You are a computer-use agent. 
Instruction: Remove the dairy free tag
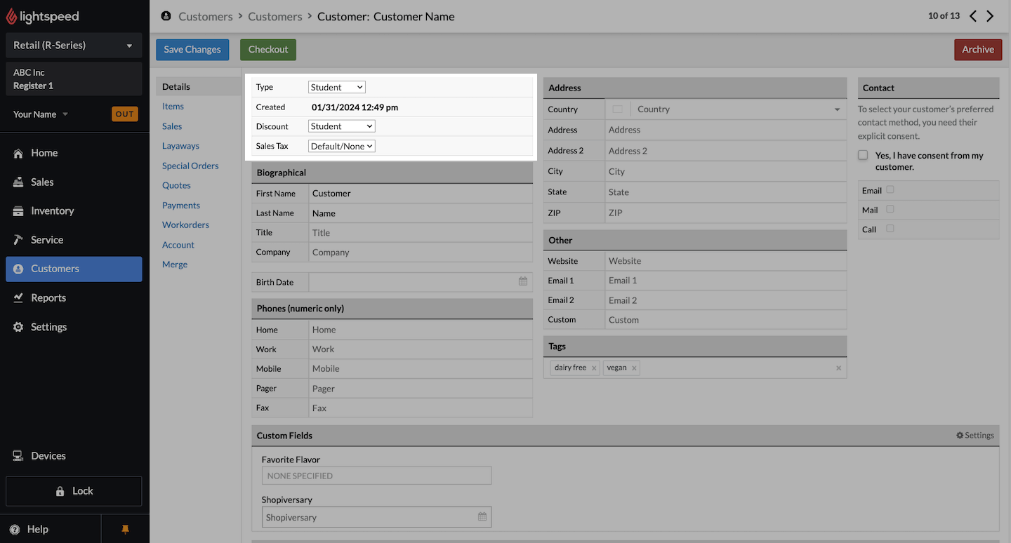(x=594, y=368)
